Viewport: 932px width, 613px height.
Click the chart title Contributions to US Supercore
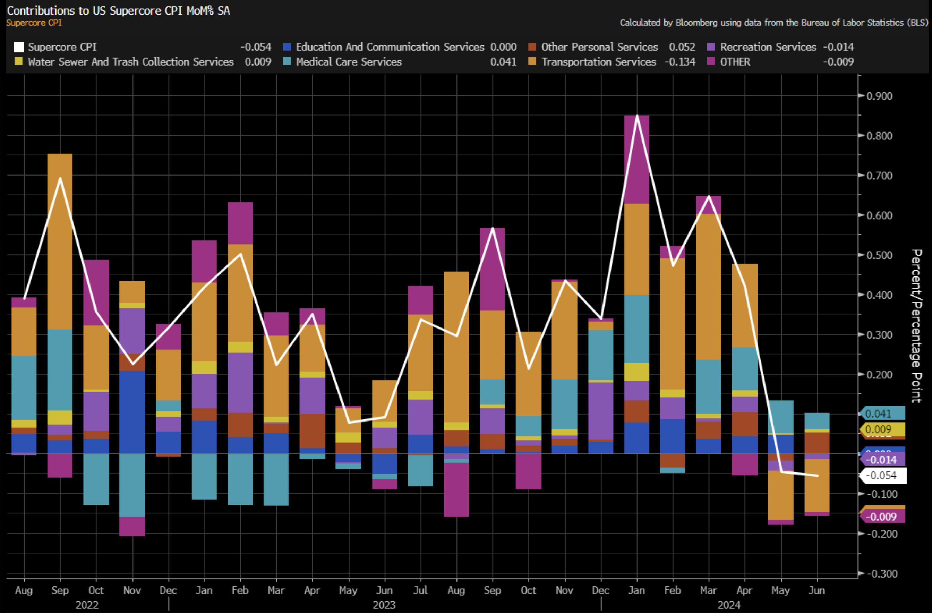tap(118, 10)
